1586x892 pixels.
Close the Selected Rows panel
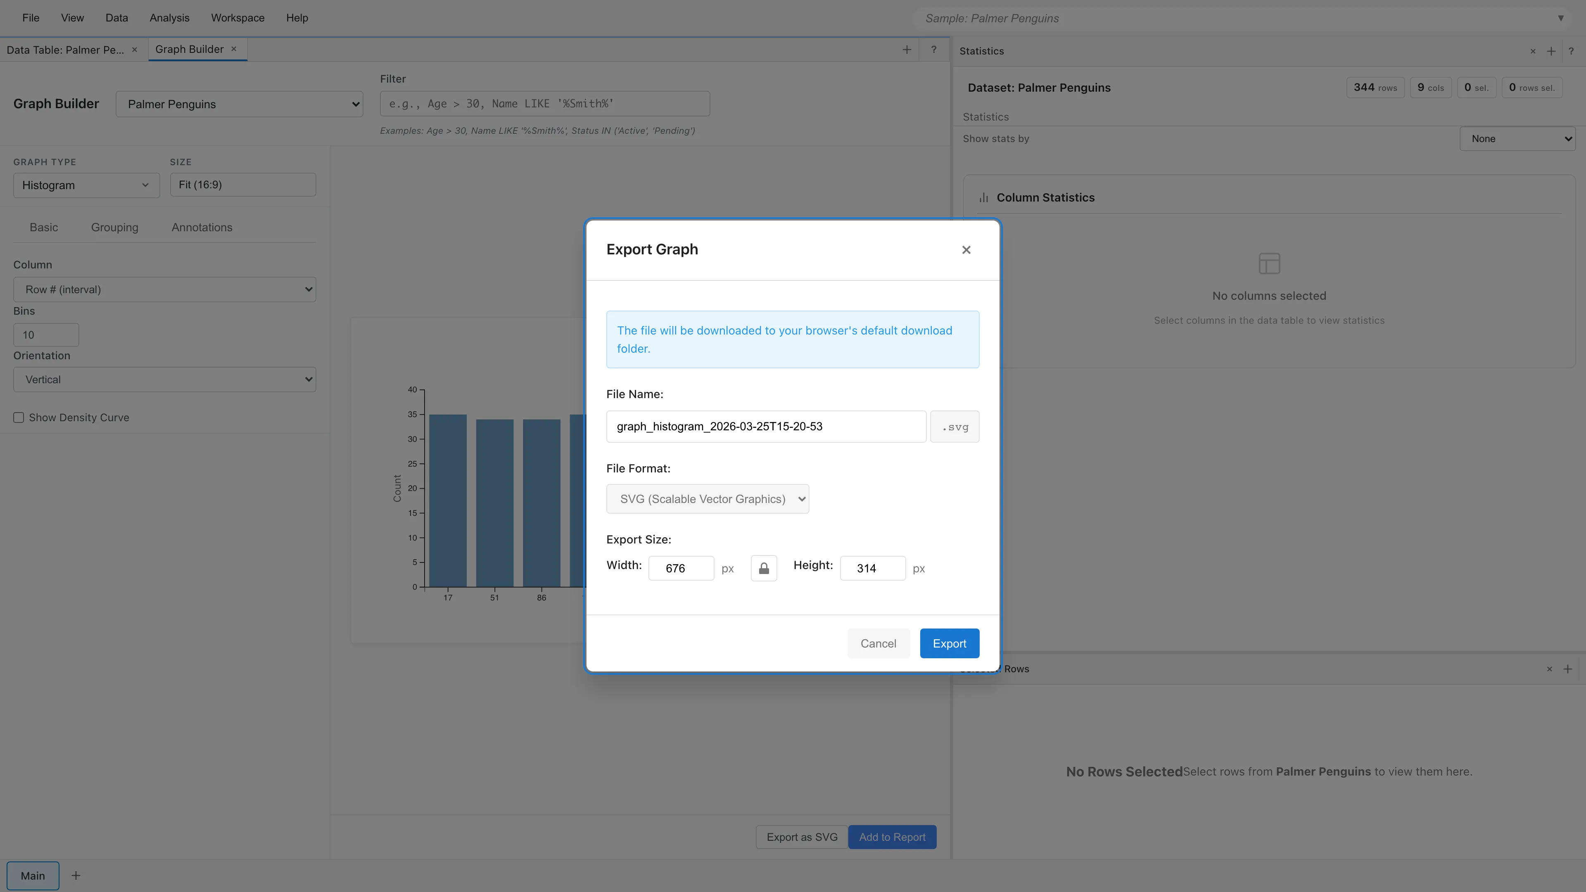pyautogui.click(x=1550, y=669)
